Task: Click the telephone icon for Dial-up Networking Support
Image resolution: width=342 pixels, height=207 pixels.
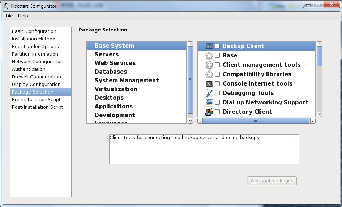Action: click(209, 102)
